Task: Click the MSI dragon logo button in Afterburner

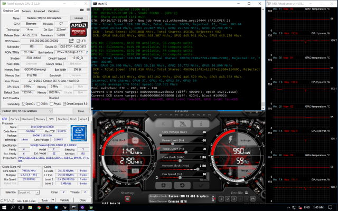Action: [x=182, y=124]
